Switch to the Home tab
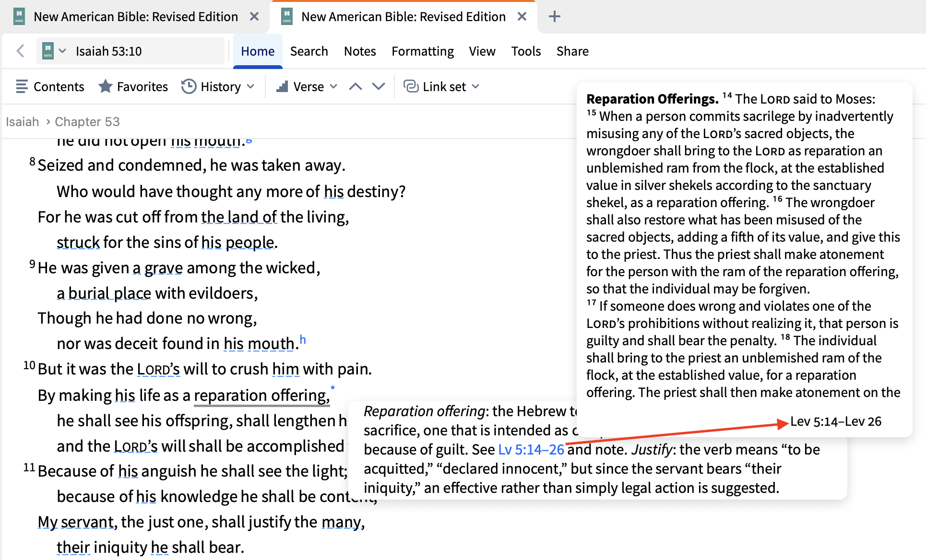Screen dimensions: 926x560 [258, 51]
